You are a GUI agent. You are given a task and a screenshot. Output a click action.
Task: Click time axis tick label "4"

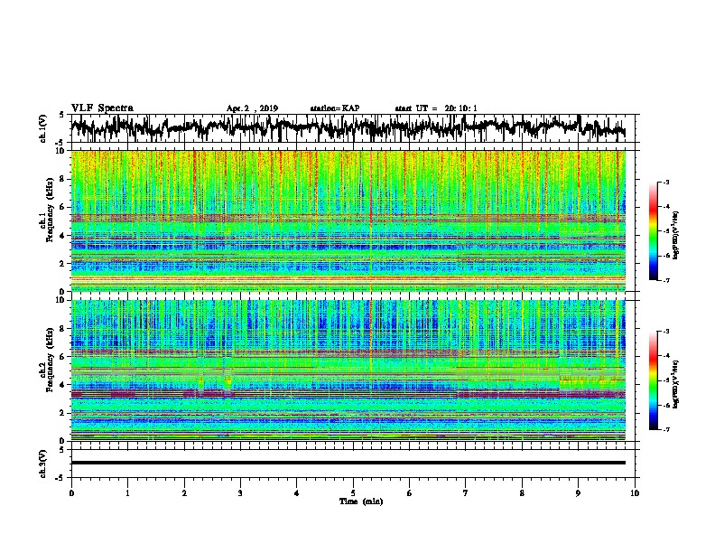(x=297, y=493)
